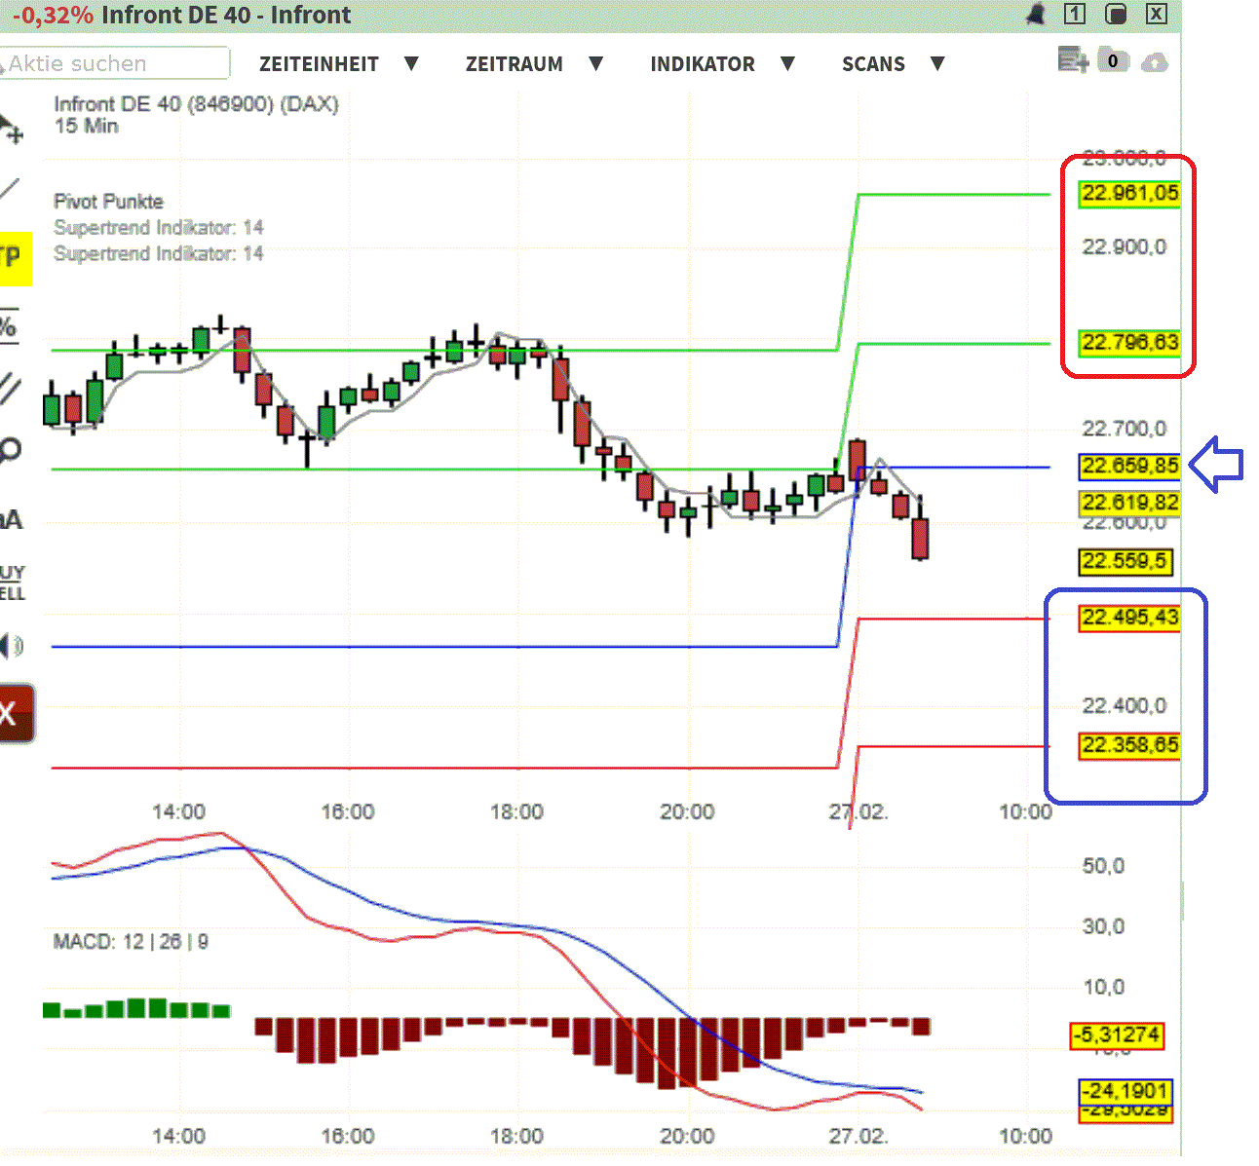Activate the zoom magnifier tool
The height and width of the screenshot is (1166, 1259).
point(12,450)
